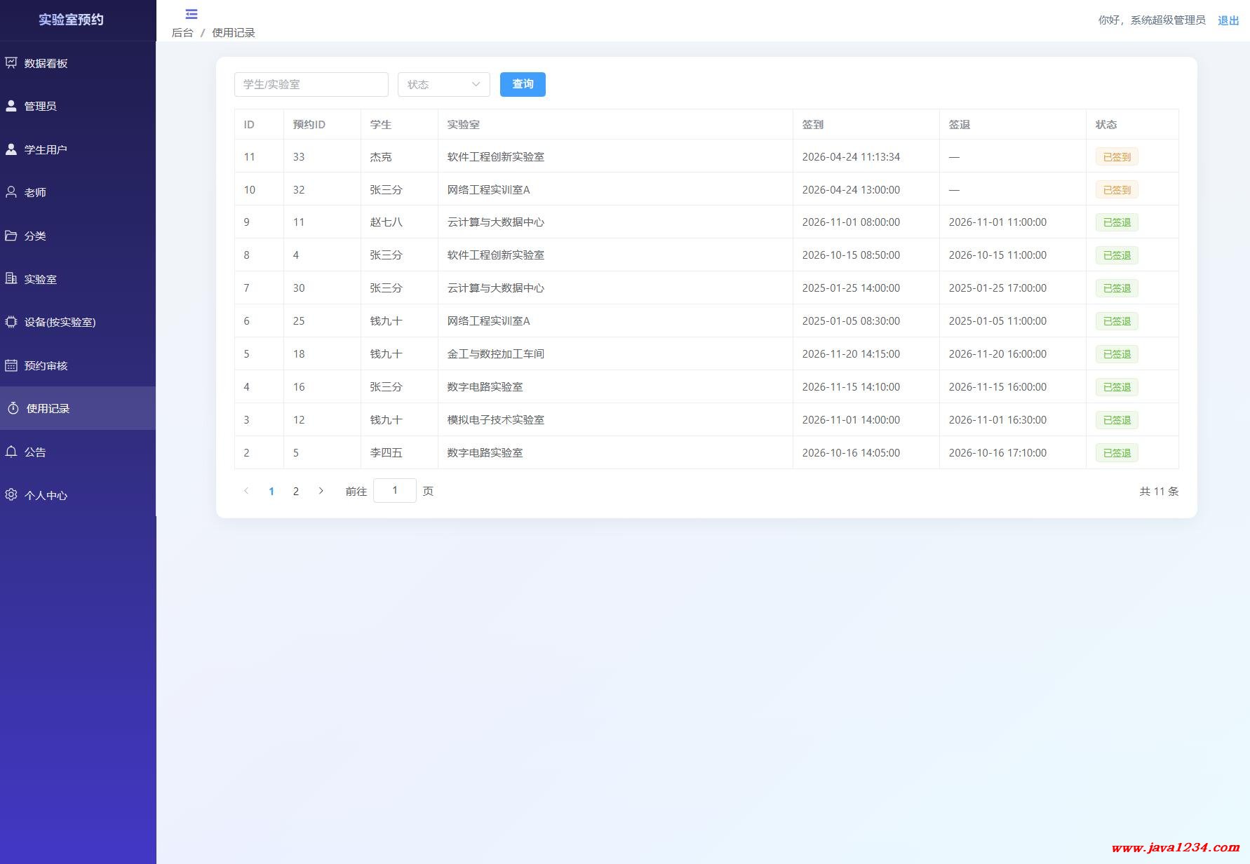This screenshot has height=864, width=1250.
Task: Click the logout (退出) link
Action: tap(1228, 20)
